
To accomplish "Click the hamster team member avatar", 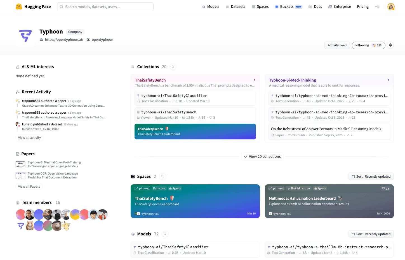I will (x=30, y=225).
